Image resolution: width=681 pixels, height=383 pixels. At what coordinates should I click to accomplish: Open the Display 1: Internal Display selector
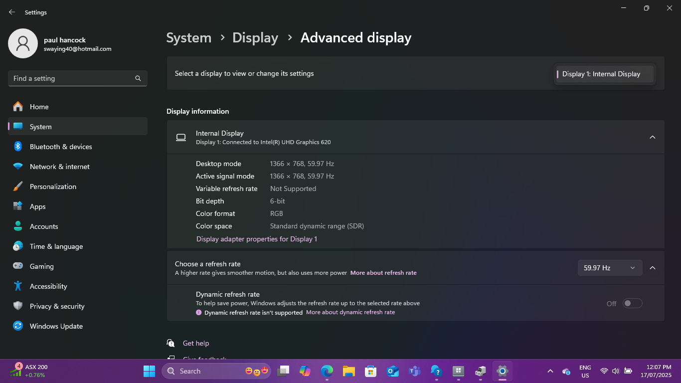(605, 74)
